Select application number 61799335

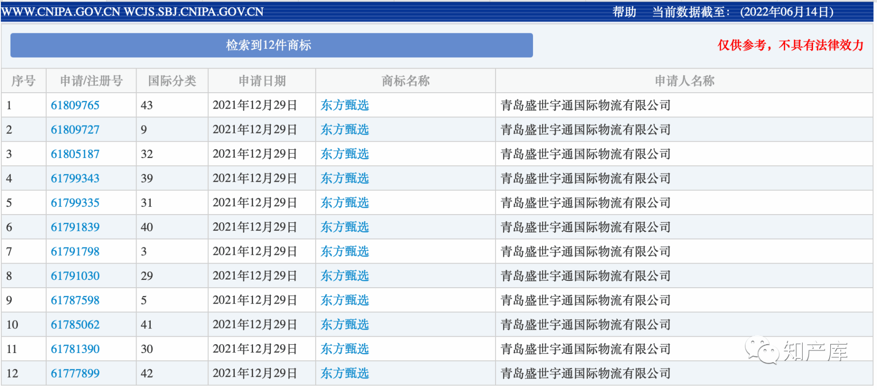(x=75, y=203)
